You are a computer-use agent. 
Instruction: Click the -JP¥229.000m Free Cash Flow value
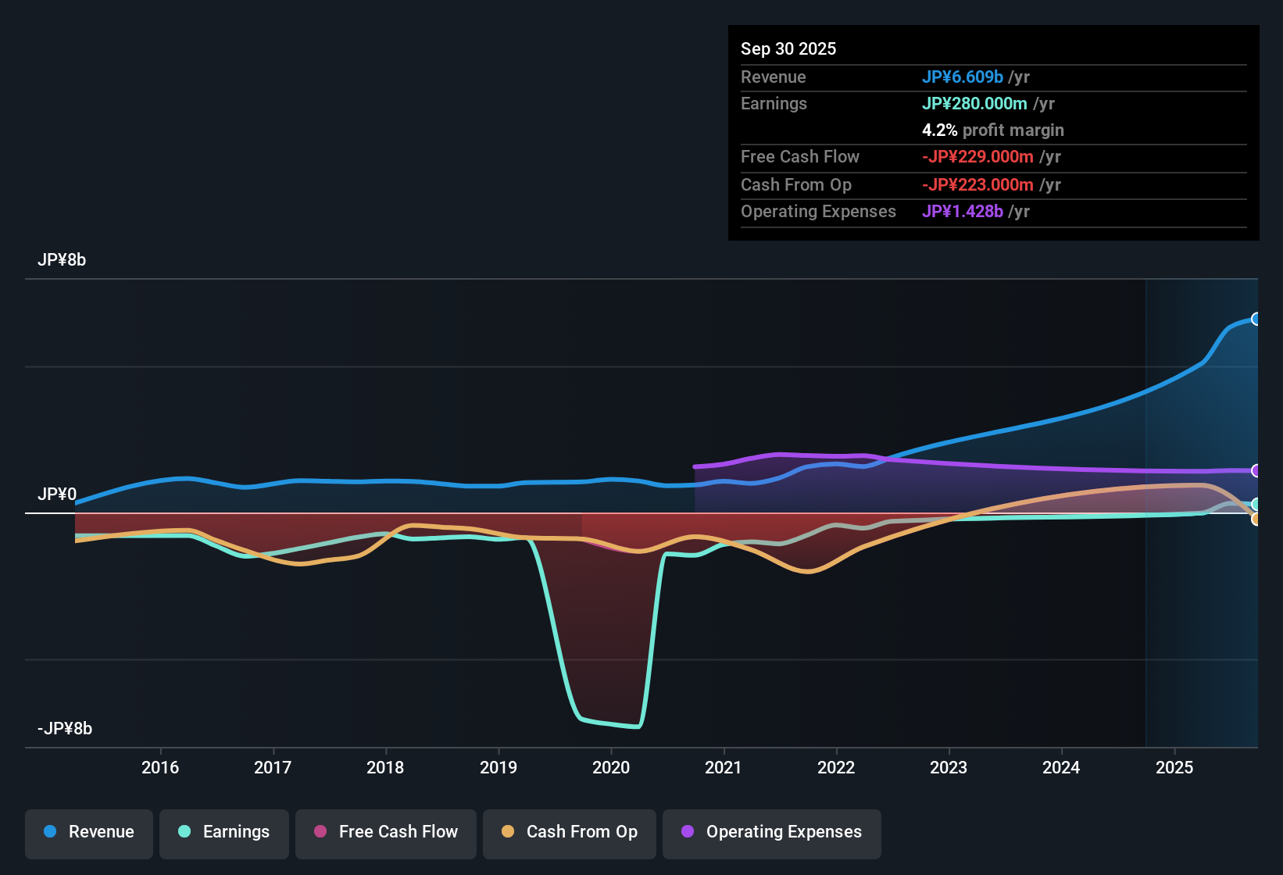tap(977, 156)
